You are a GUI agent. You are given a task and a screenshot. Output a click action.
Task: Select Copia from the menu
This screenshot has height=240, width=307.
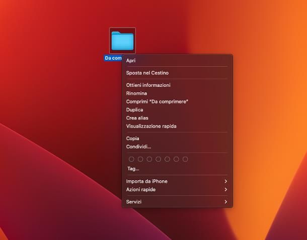pos(177,139)
